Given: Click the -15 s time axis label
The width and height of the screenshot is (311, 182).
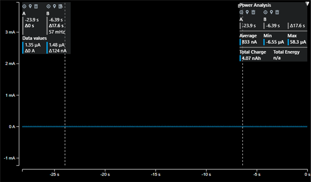Looking at the screenshot, I should tap(155, 175).
